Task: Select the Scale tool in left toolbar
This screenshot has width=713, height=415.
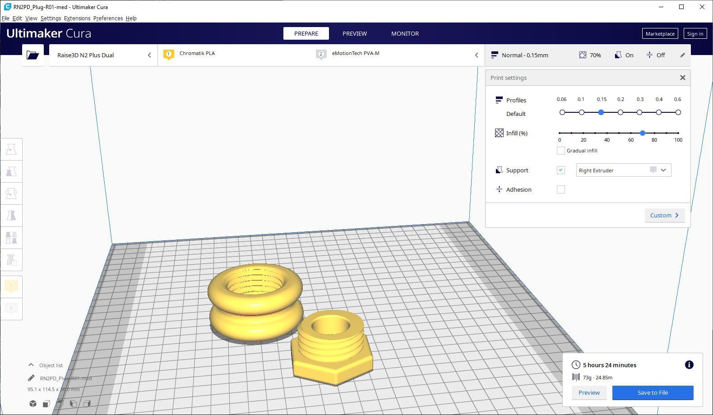Action: 11,171
